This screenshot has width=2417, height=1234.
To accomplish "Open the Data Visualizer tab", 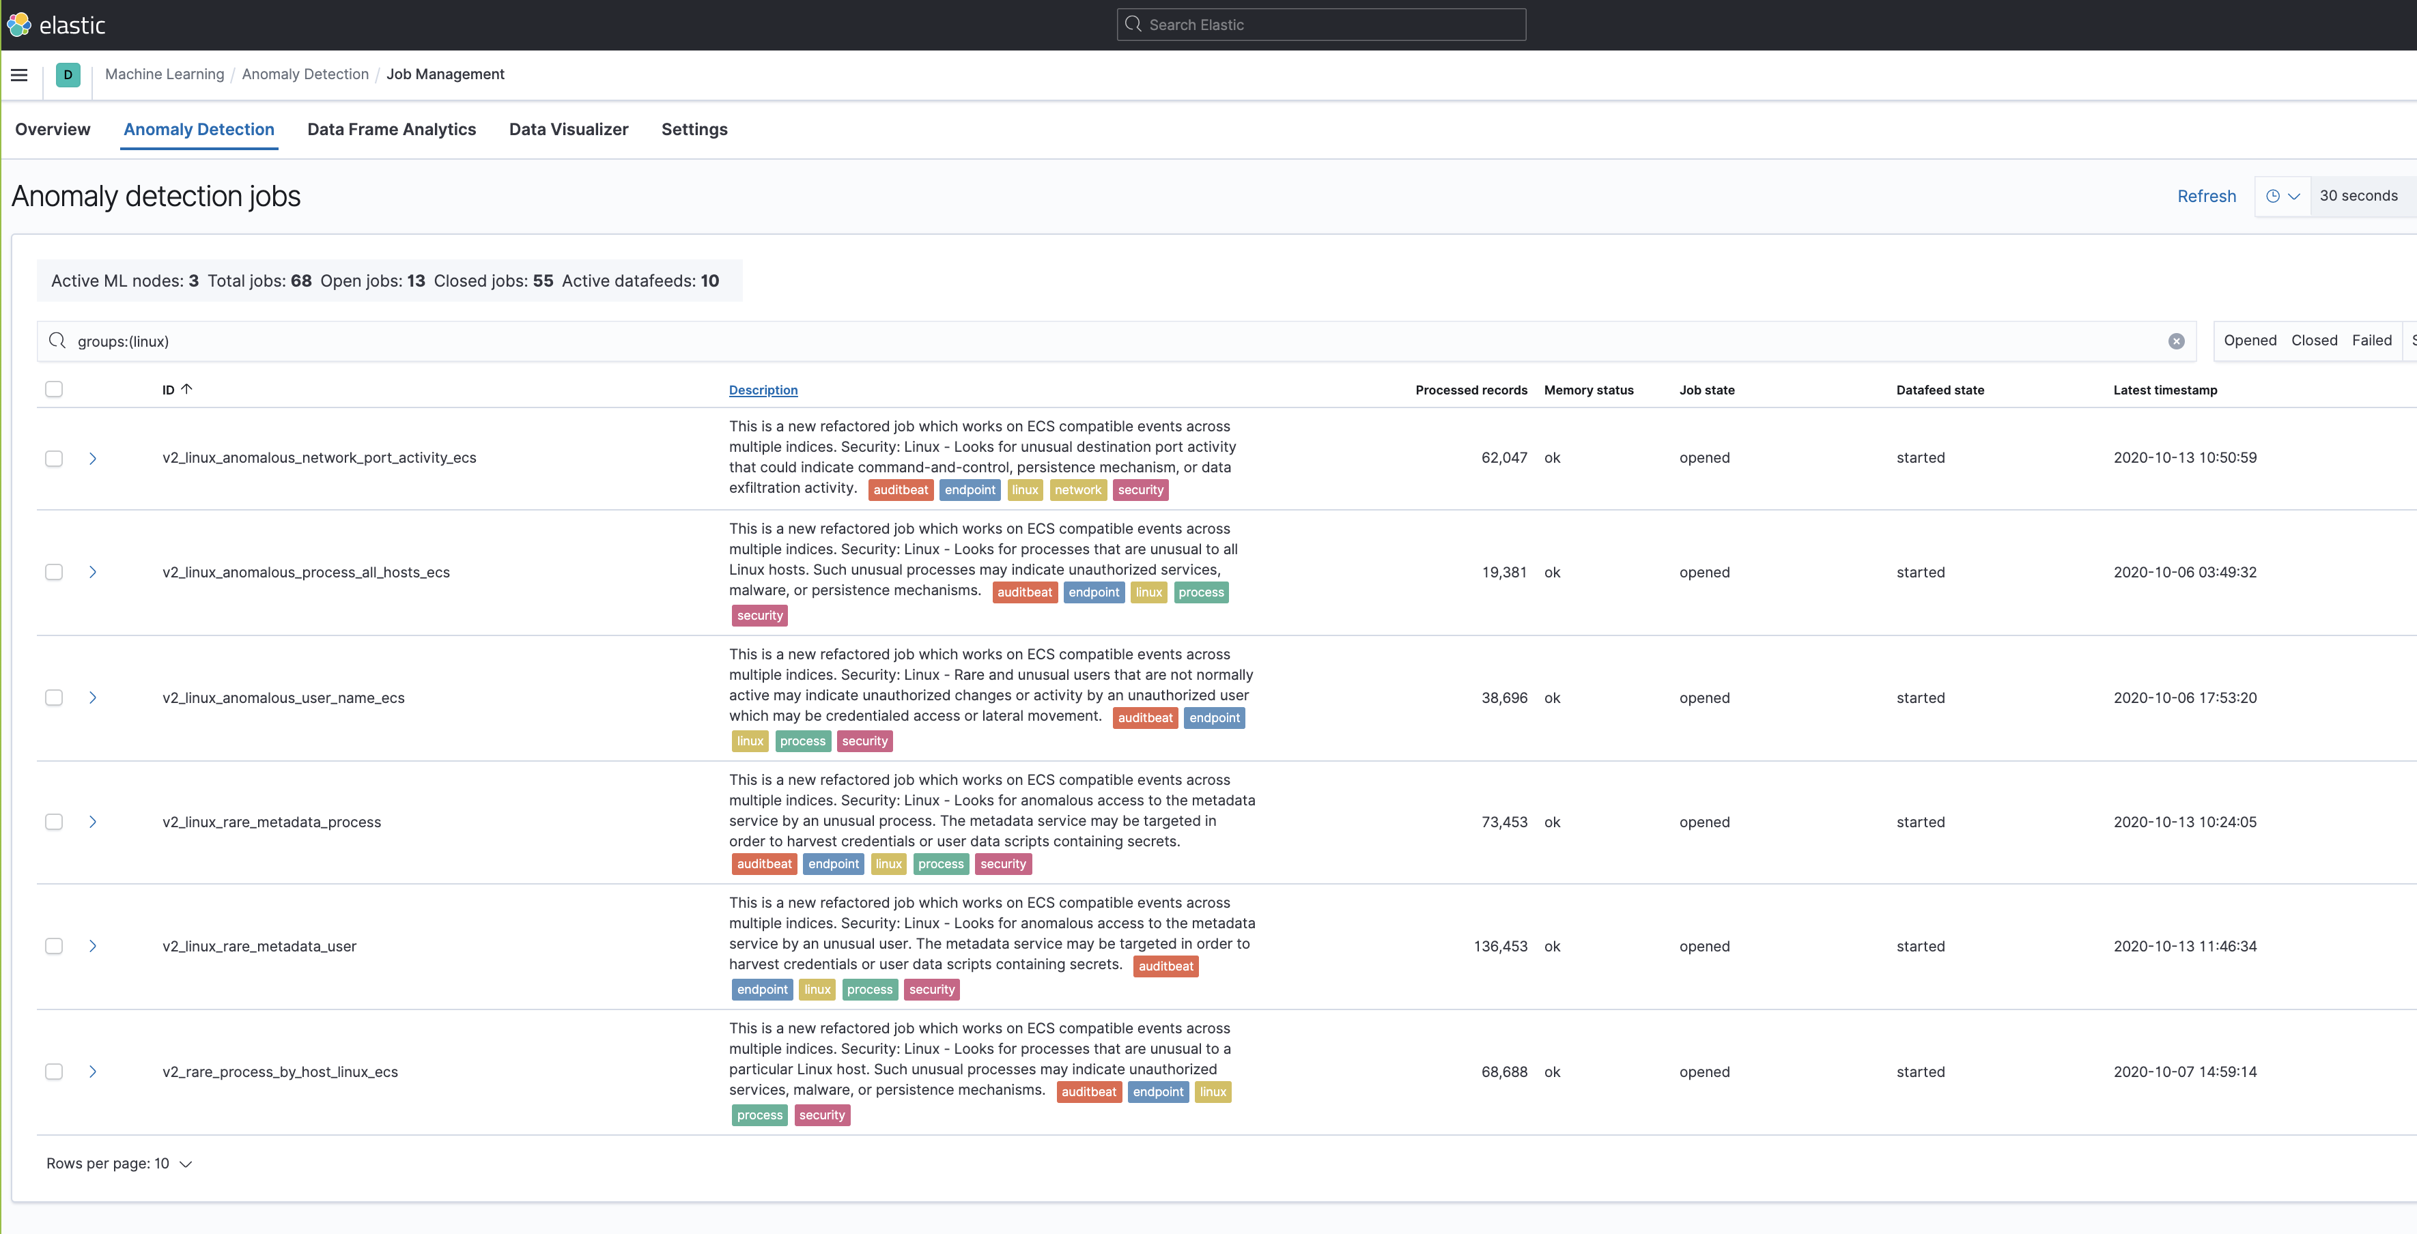I will (569, 130).
